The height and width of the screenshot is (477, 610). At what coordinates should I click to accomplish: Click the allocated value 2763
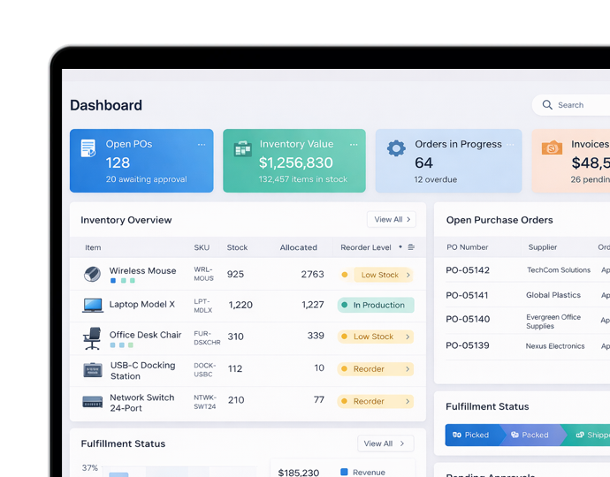point(312,275)
